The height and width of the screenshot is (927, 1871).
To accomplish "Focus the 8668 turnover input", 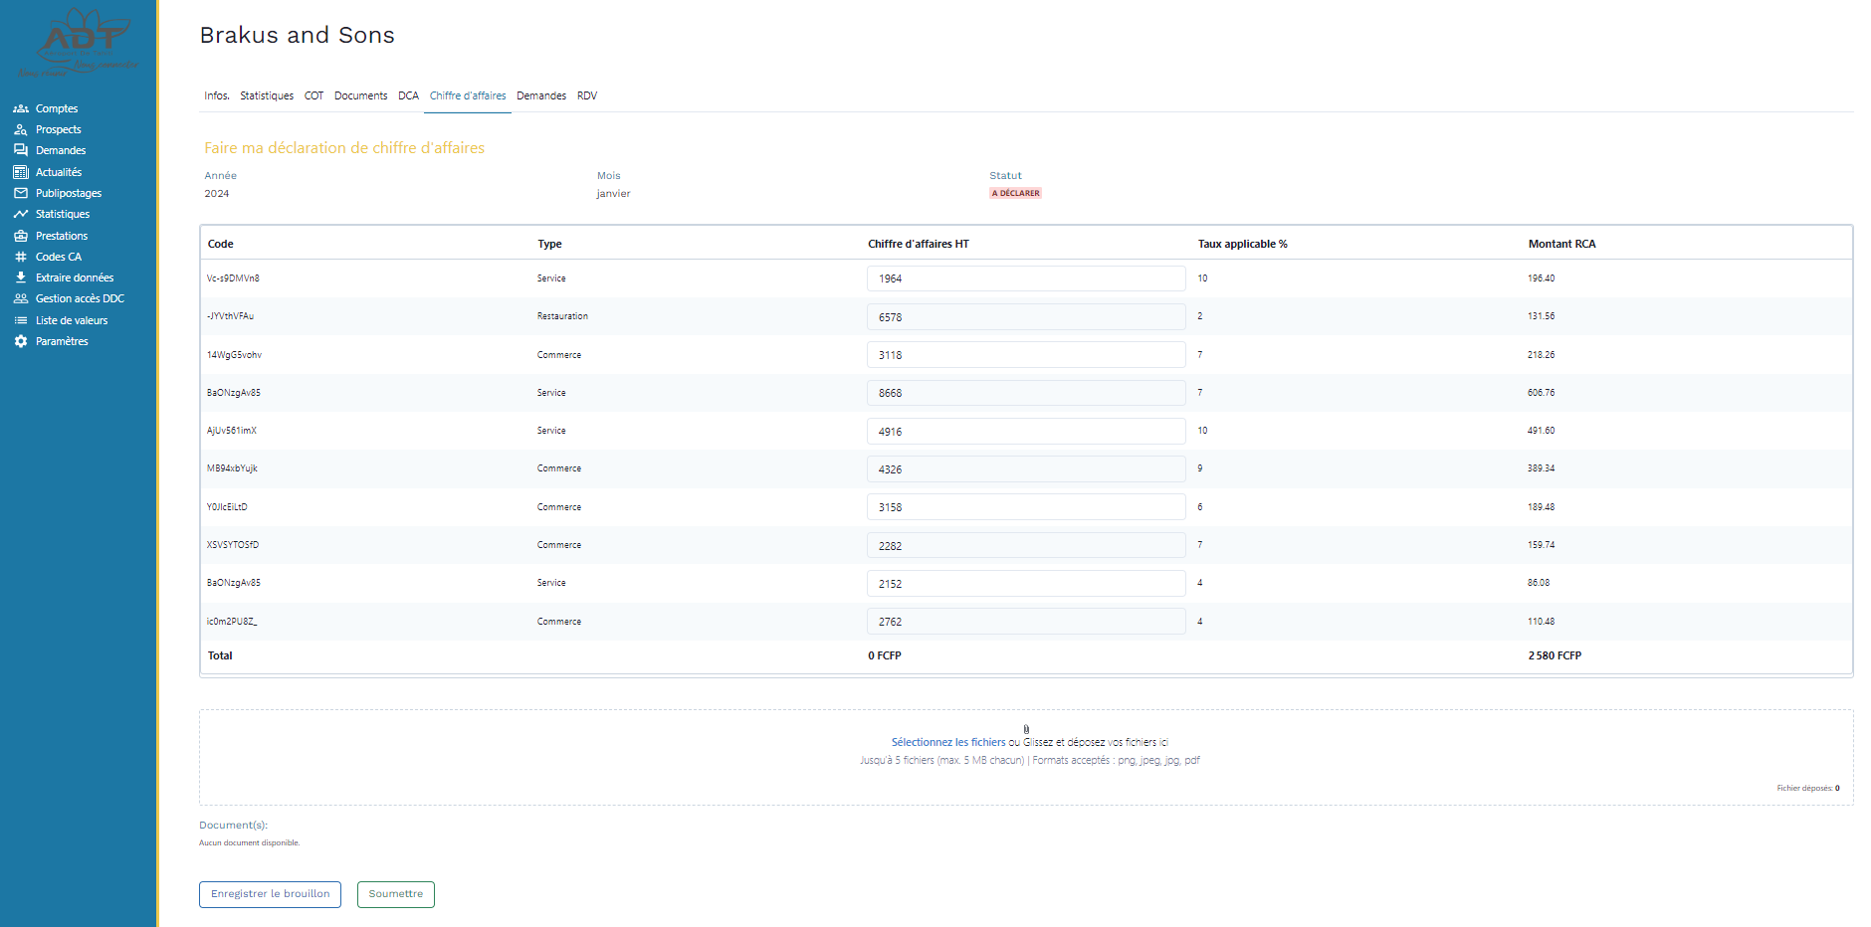I will (x=1026, y=393).
